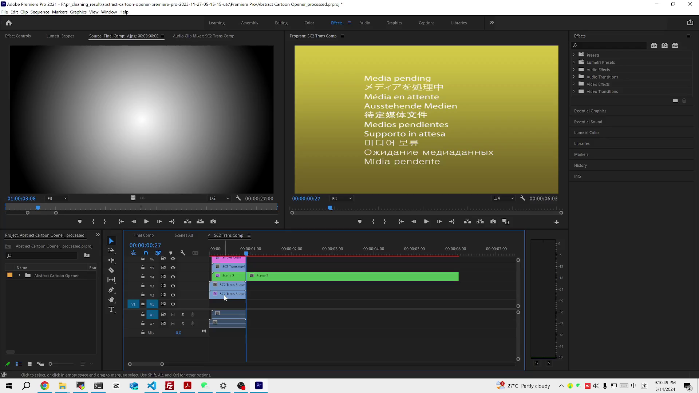Open Program monitor Fit zoom dropdown
699x393 pixels.
341,198
